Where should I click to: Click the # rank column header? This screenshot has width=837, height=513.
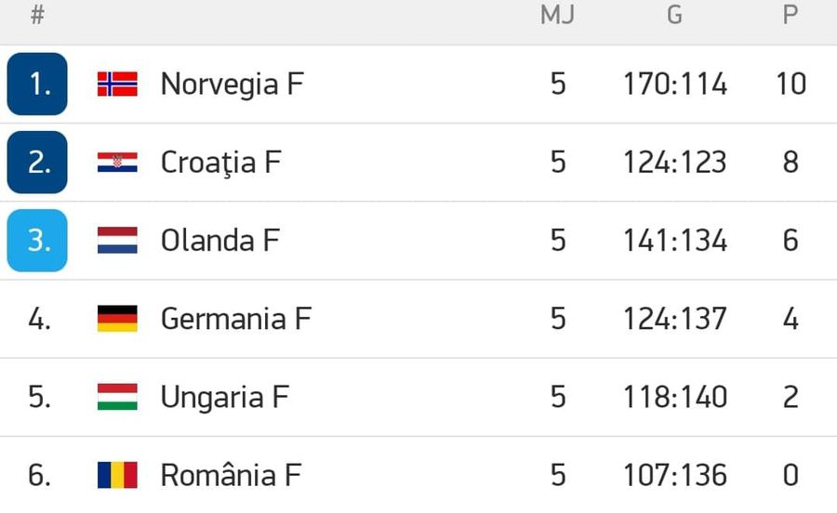pos(37,15)
